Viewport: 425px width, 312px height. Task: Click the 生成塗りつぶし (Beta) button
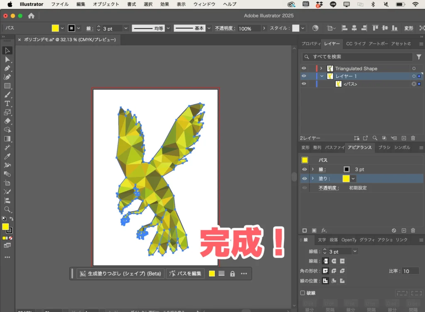click(120, 273)
